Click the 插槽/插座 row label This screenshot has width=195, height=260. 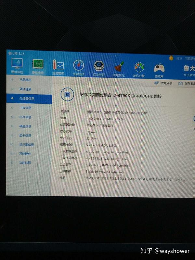click(66, 145)
